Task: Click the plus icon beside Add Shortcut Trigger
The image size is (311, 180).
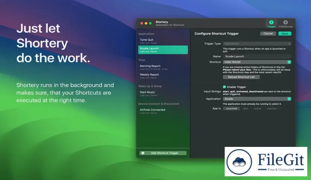Action: point(143,153)
